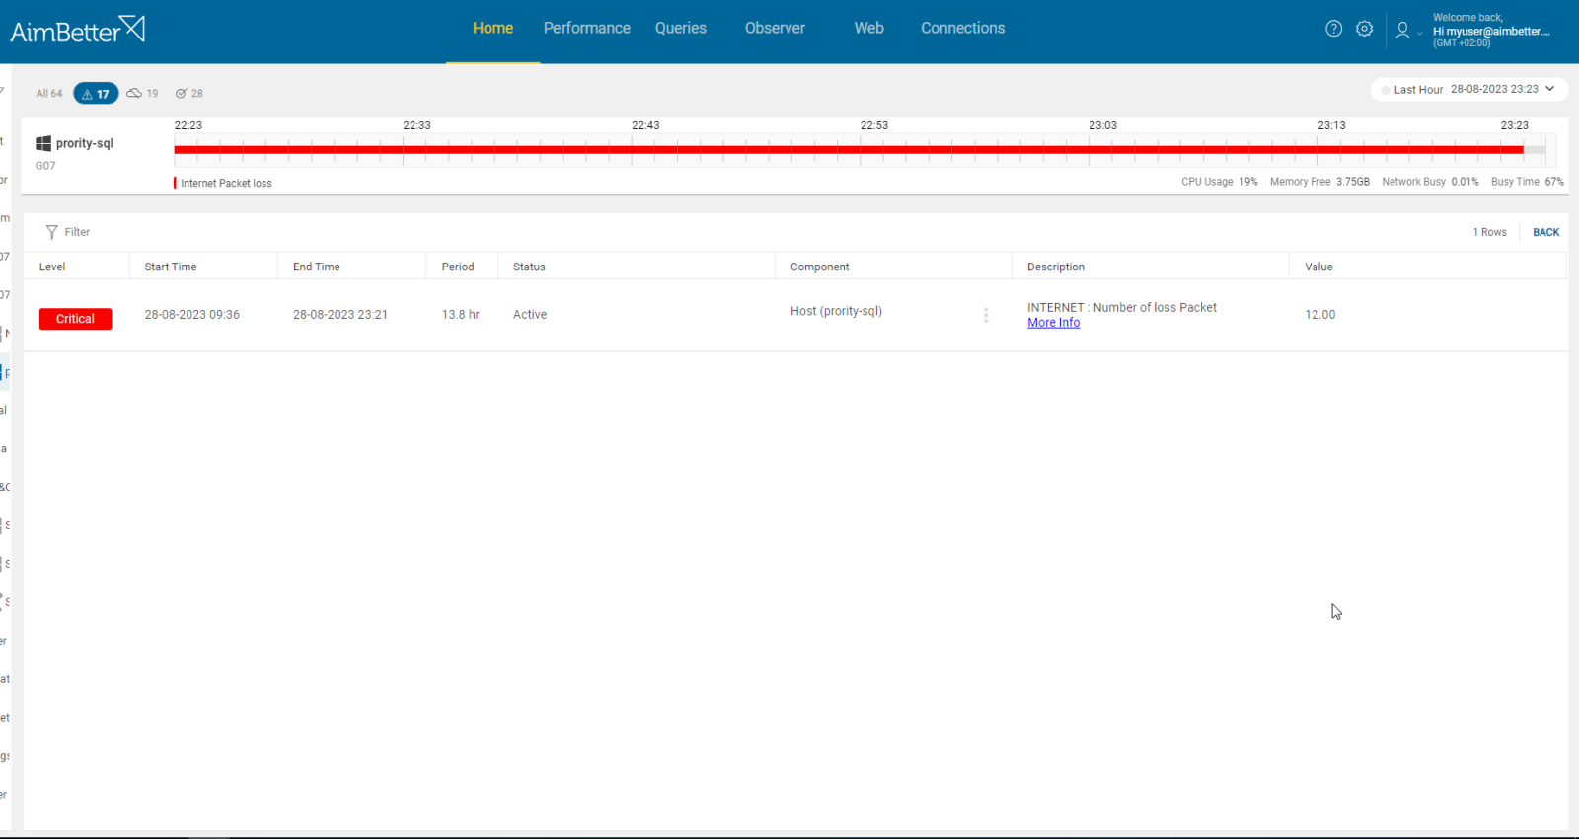The image size is (1579, 839).
Task: Click the Internet Packet loss legend marker
Action: [x=175, y=183]
